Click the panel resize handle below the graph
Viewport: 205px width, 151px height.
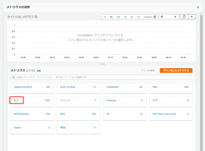(102, 64)
